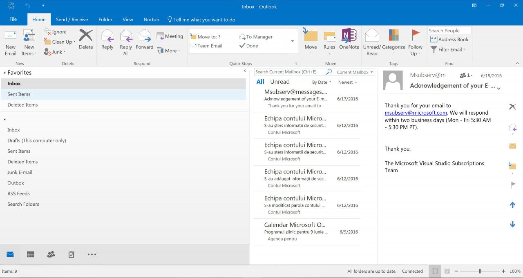Image resolution: width=523 pixels, height=278 pixels.
Task: Reply to the selected email
Action: click(x=107, y=40)
